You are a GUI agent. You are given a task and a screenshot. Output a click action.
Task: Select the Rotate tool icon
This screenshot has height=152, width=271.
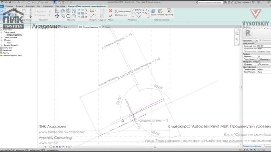point(69,16)
